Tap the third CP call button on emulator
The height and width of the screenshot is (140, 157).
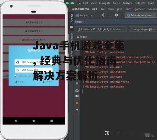[x=34, y=40]
